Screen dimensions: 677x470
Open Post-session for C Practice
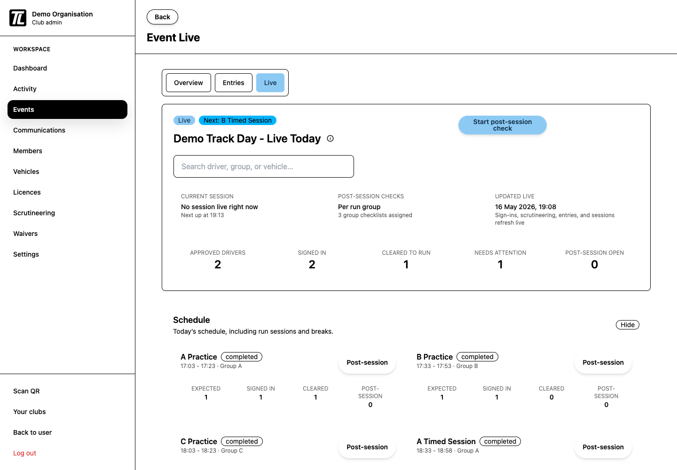click(367, 447)
